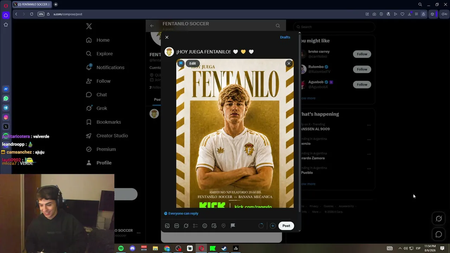The width and height of the screenshot is (450, 253).
Task: Open Messenger in the Opera sidebar
Action: tap(6, 89)
